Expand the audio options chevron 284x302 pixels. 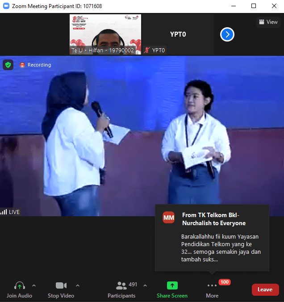point(34,285)
